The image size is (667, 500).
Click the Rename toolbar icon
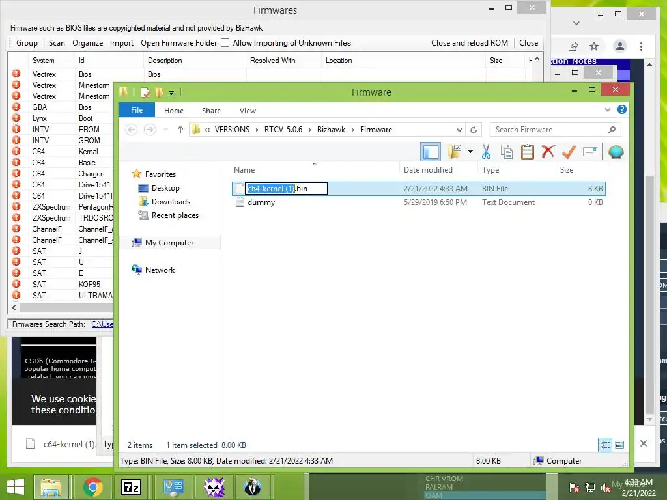point(590,152)
